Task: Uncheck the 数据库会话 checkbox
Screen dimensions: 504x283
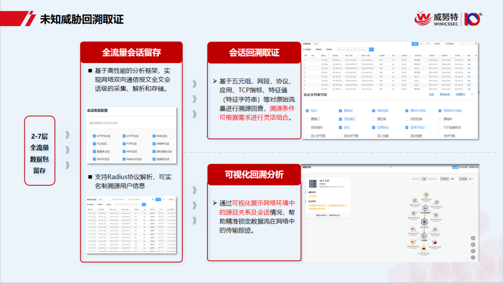Action: 94,151
